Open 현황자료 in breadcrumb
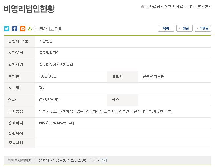 [x=175, y=7]
